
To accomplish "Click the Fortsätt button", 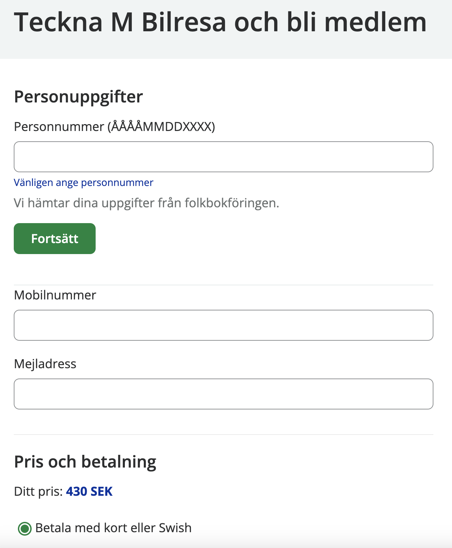I will [x=54, y=238].
